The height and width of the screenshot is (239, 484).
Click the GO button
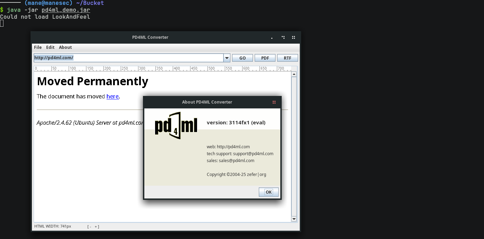(243, 58)
